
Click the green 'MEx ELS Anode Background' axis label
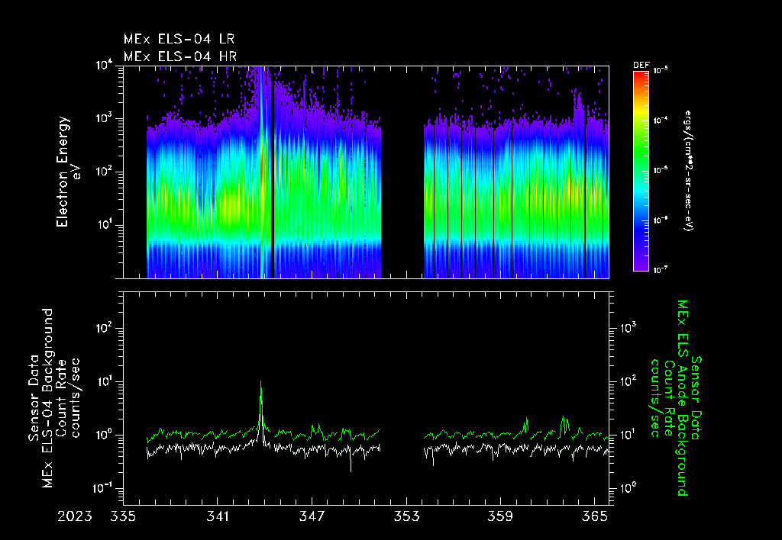coord(683,397)
